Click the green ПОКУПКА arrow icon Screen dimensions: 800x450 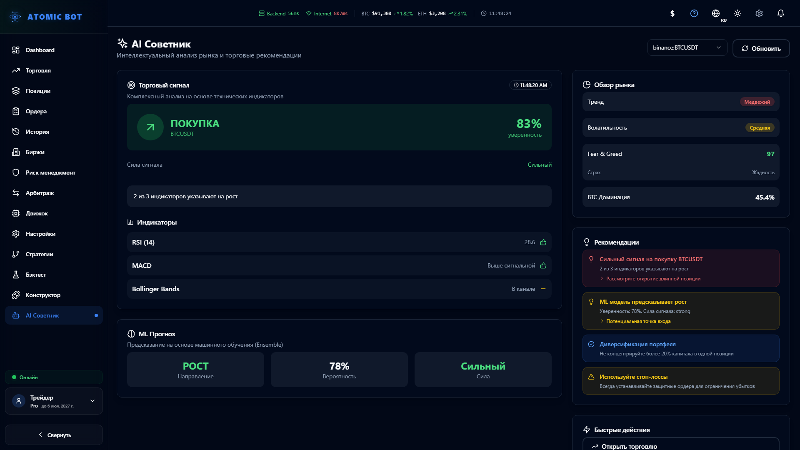click(150, 127)
